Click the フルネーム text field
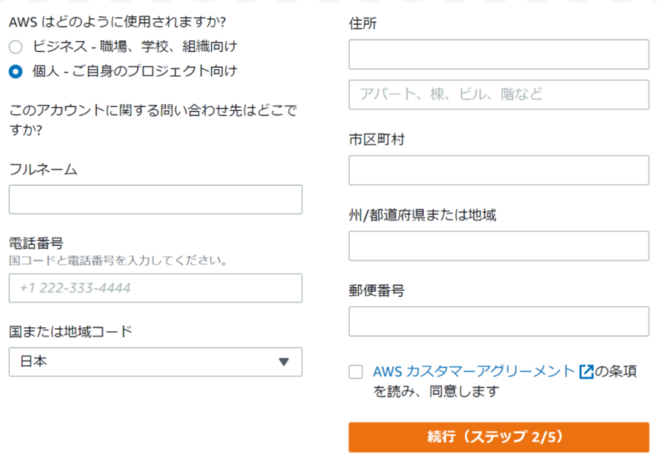This screenshot has width=657, height=458. tap(155, 200)
